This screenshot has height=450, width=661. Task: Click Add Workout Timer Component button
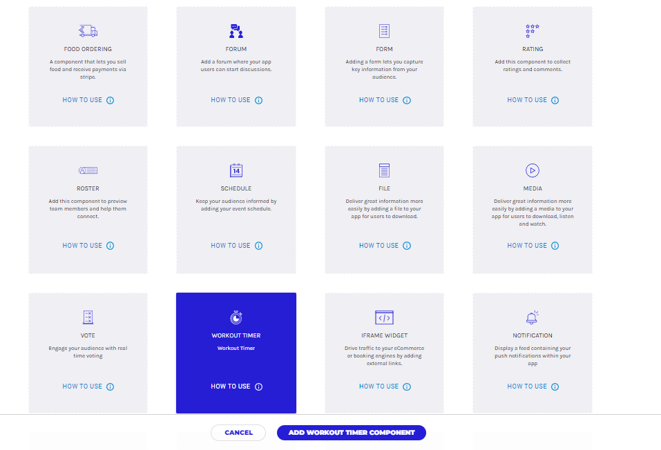pyautogui.click(x=352, y=433)
